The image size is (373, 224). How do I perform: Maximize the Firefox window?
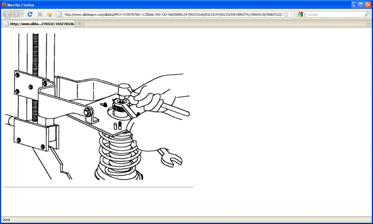tap(361, 5)
